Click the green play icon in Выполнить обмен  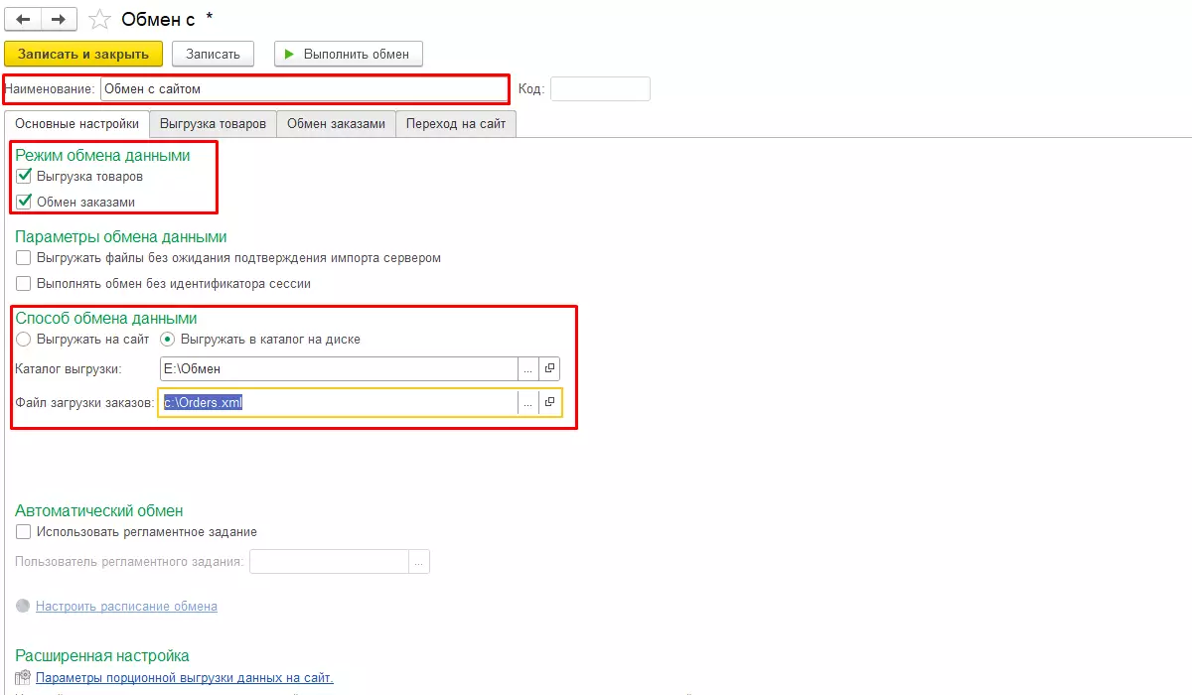pyautogui.click(x=289, y=54)
